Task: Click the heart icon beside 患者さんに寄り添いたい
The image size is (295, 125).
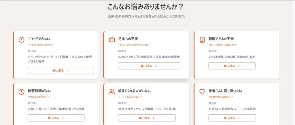Action: point(202,92)
